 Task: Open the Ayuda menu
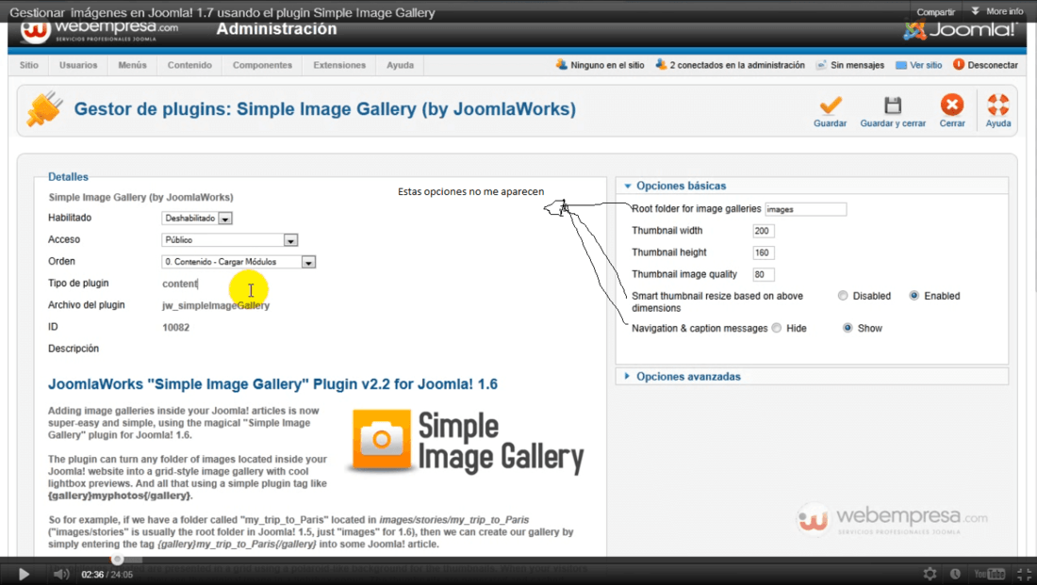click(x=400, y=65)
